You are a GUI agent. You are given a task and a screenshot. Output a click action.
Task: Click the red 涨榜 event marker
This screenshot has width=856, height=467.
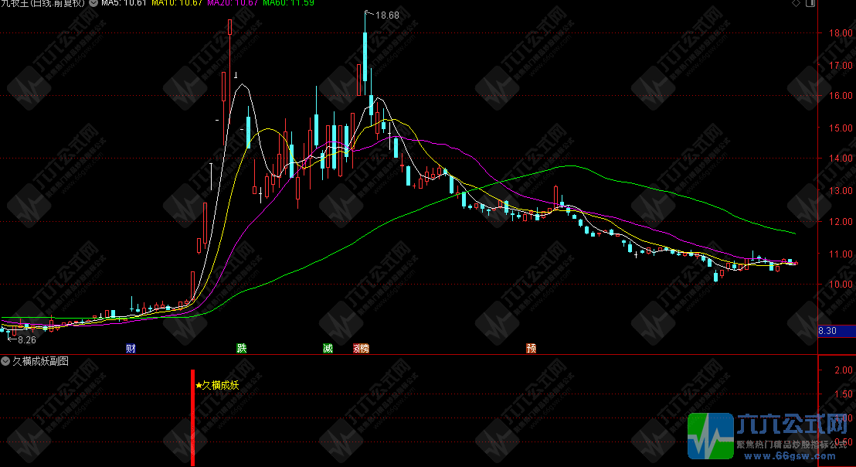(x=361, y=349)
